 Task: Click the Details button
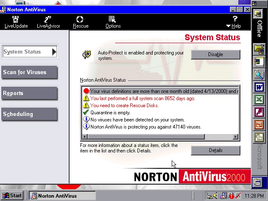[x=216, y=150]
